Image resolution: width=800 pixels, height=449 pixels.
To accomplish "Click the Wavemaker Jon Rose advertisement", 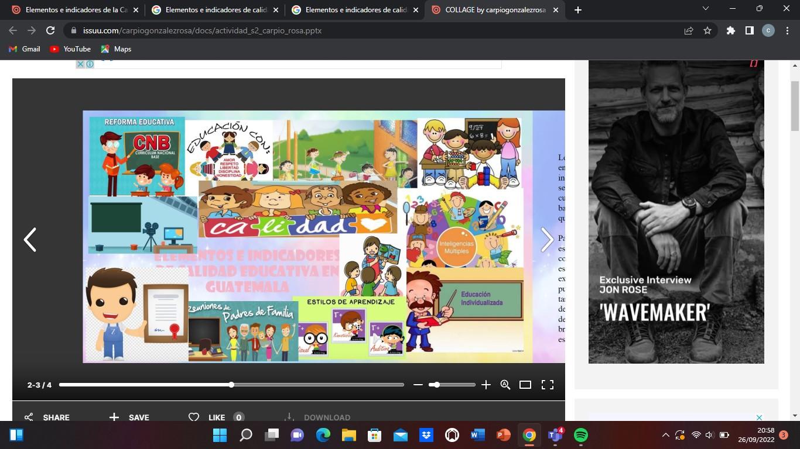I will 676,210.
